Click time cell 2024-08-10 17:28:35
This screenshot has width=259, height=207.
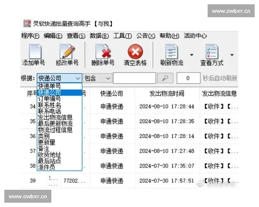[x=167, y=121]
